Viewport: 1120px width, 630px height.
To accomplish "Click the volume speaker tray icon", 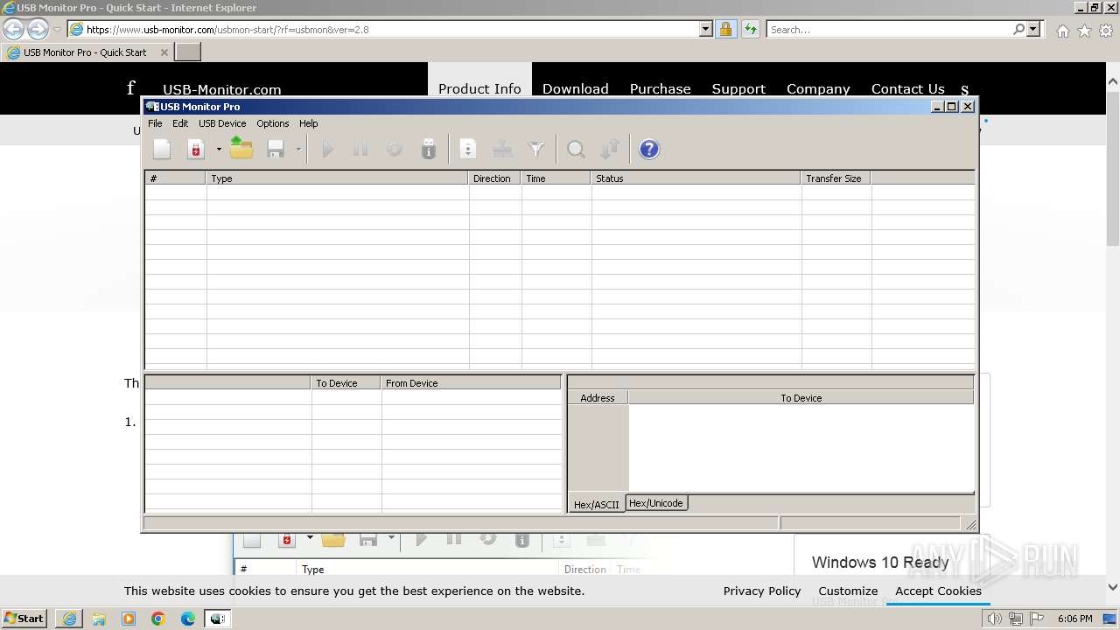I will 995,619.
